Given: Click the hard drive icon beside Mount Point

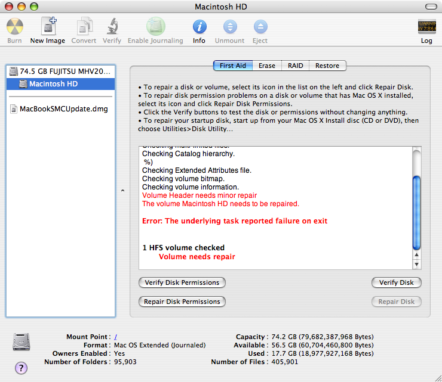Looking at the screenshot, I should (21, 342).
